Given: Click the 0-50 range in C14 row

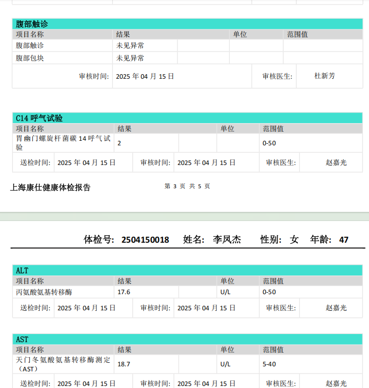Looking at the screenshot, I should tap(269, 143).
